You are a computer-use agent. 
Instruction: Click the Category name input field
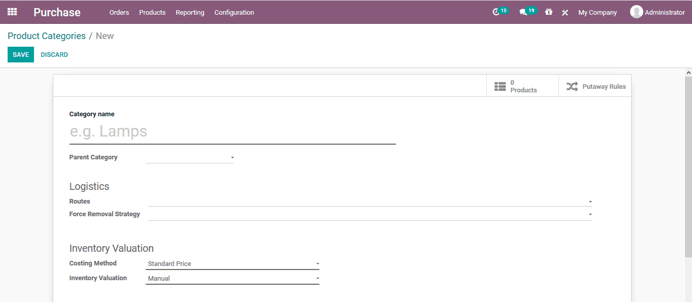click(x=203, y=131)
